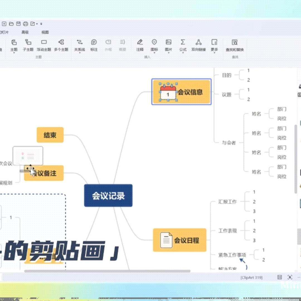Screen dimensions: 301x301
Task: Switch to the 高级 ribbon tab
Action: (25, 32)
